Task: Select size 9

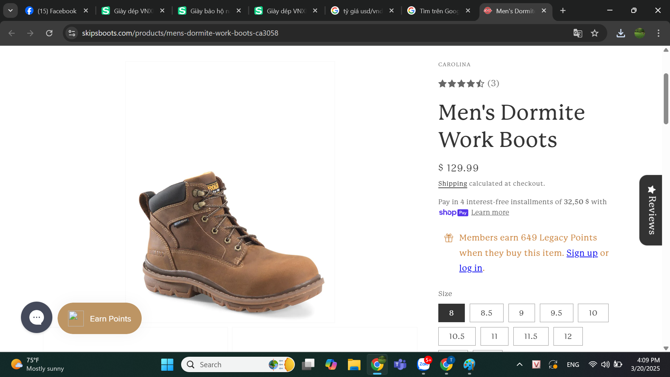Action: tap(521, 313)
